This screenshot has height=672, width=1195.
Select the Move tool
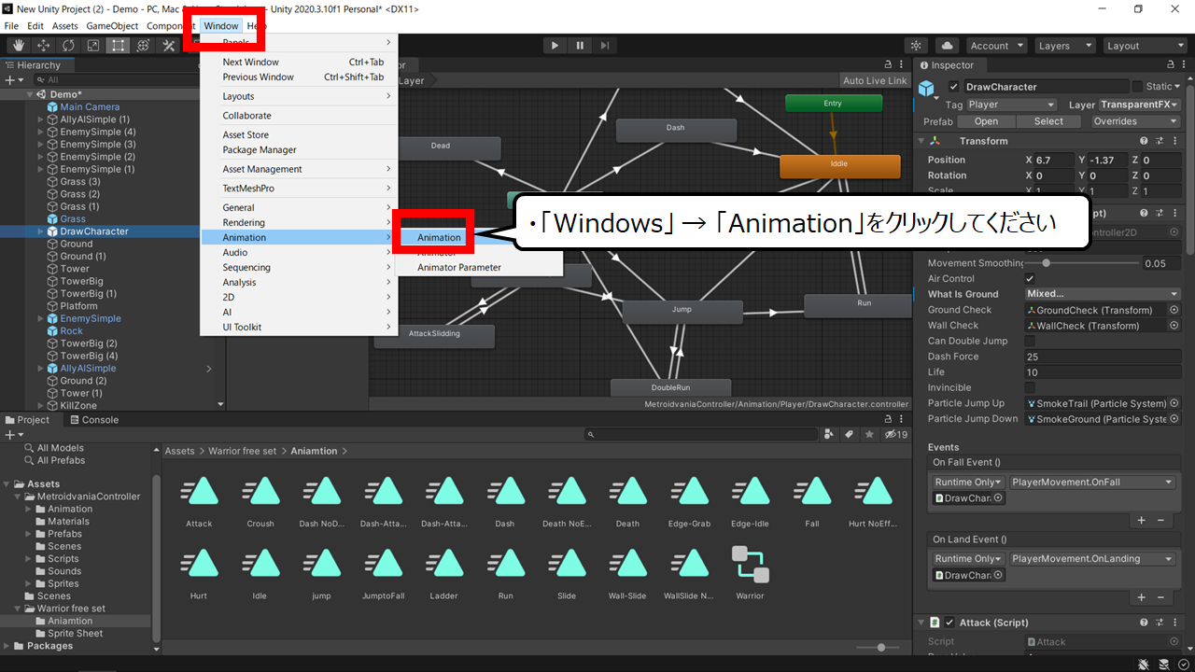click(44, 45)
